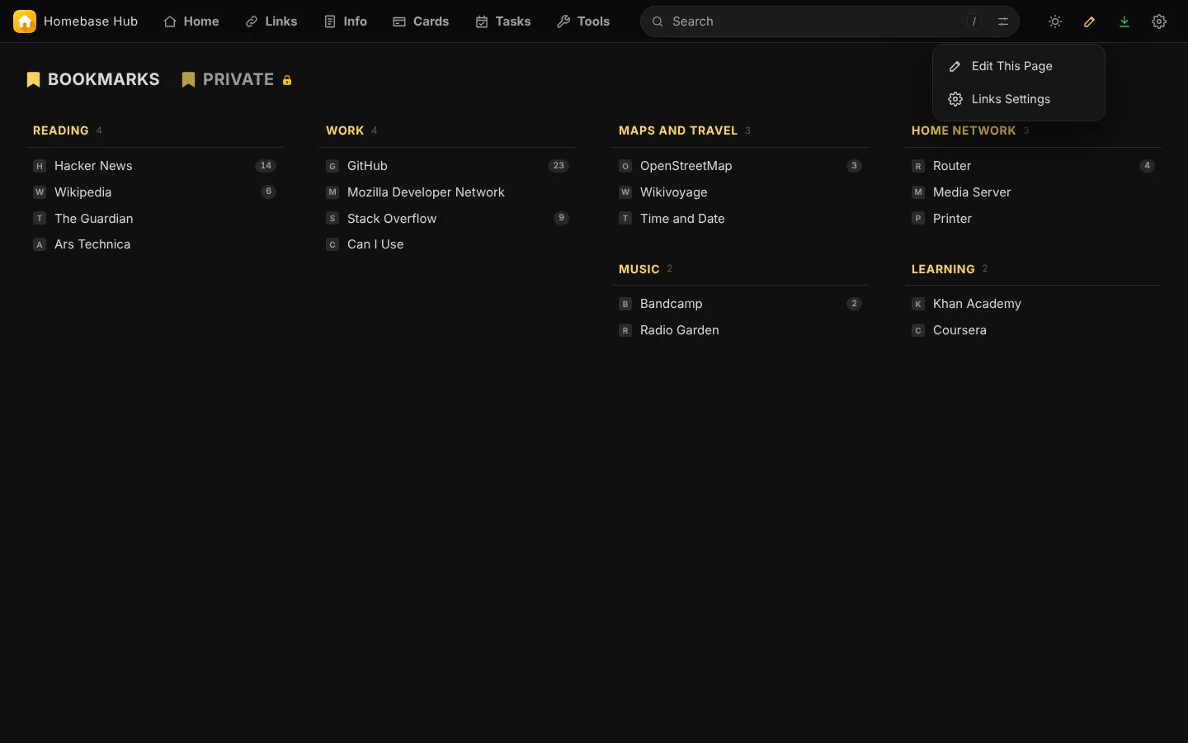Click the 9 badge on Stack Overflow

point(562,218)
